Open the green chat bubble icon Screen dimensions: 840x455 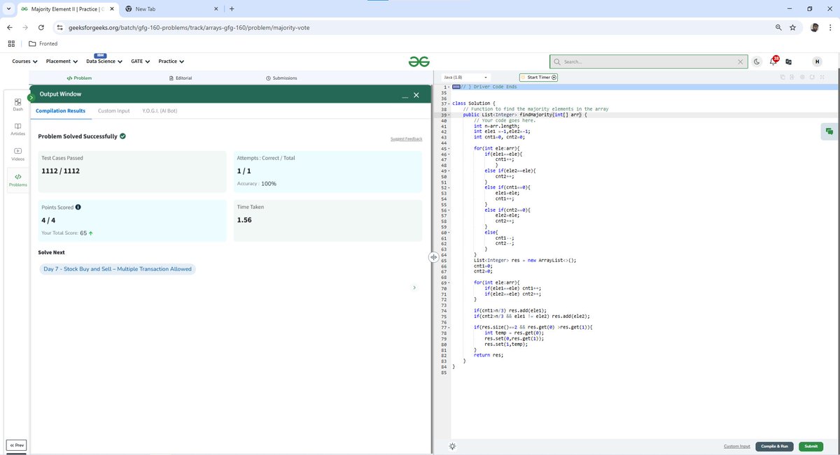coord(829,131)
